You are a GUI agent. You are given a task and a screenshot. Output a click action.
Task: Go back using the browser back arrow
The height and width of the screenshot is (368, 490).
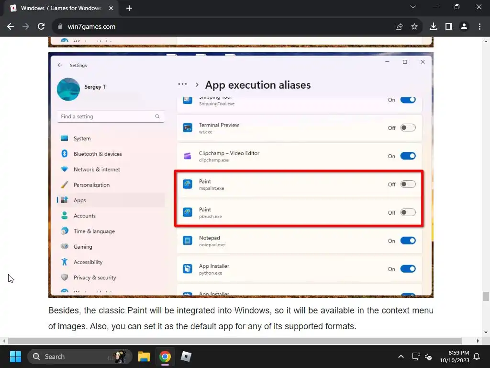click(11, 27)
